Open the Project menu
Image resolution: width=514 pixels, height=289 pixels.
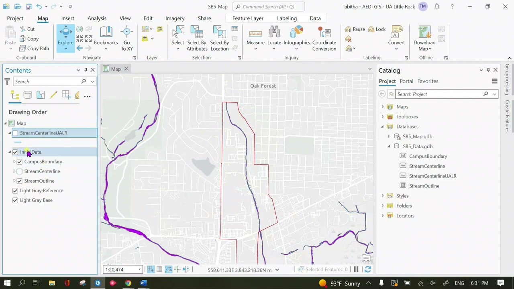[15, 18]
